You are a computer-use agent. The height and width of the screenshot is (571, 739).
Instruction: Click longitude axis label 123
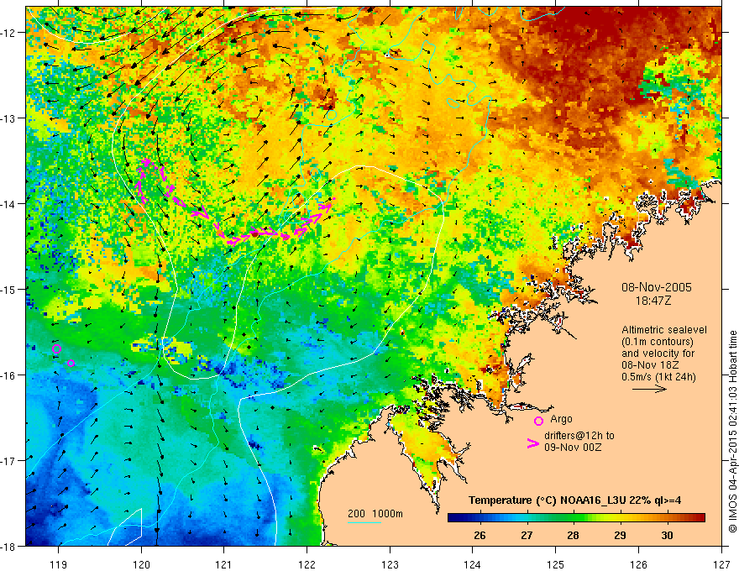390,564
